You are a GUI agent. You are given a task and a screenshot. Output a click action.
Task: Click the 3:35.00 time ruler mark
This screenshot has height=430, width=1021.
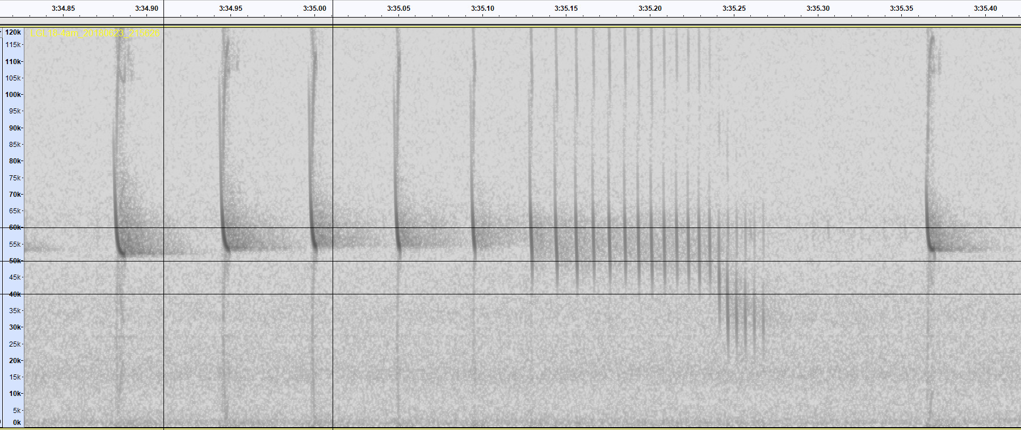click(x=315, y=9)
